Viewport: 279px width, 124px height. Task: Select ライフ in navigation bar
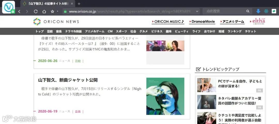click(x=196, y=31)
